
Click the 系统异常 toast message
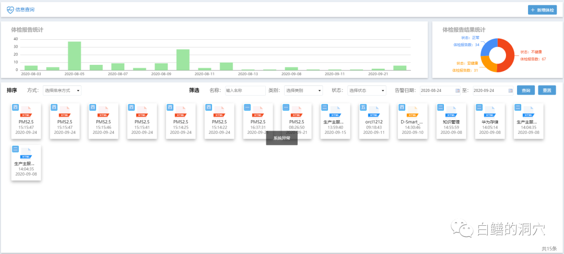pyautogui.click(x=281, y=138)
